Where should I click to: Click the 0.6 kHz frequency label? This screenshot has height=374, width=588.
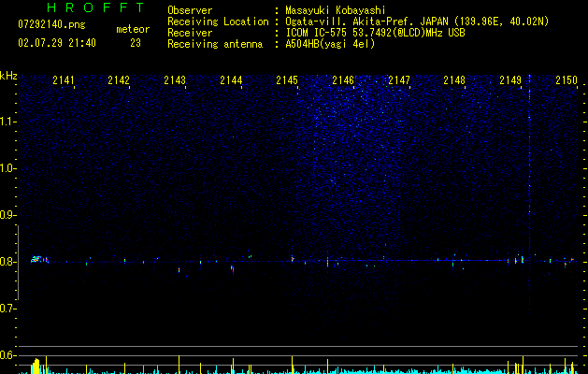7,355
